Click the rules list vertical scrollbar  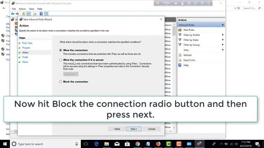[174, 31]
